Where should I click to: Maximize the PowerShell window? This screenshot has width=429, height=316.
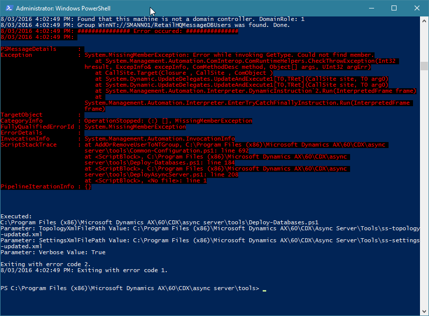pyautogui.click(x=394, y=8)
